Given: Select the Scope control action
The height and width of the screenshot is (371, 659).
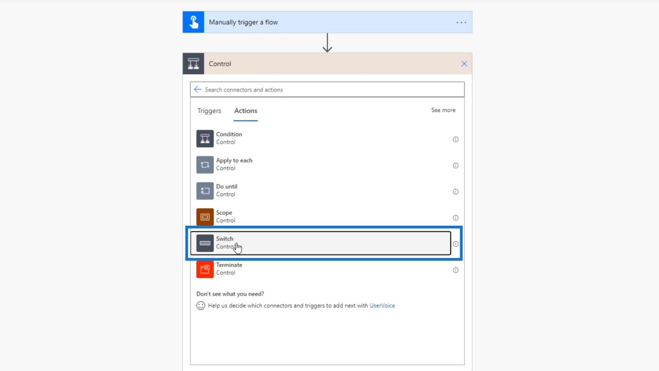Looking at the screenshot, I should coord(321,217).
